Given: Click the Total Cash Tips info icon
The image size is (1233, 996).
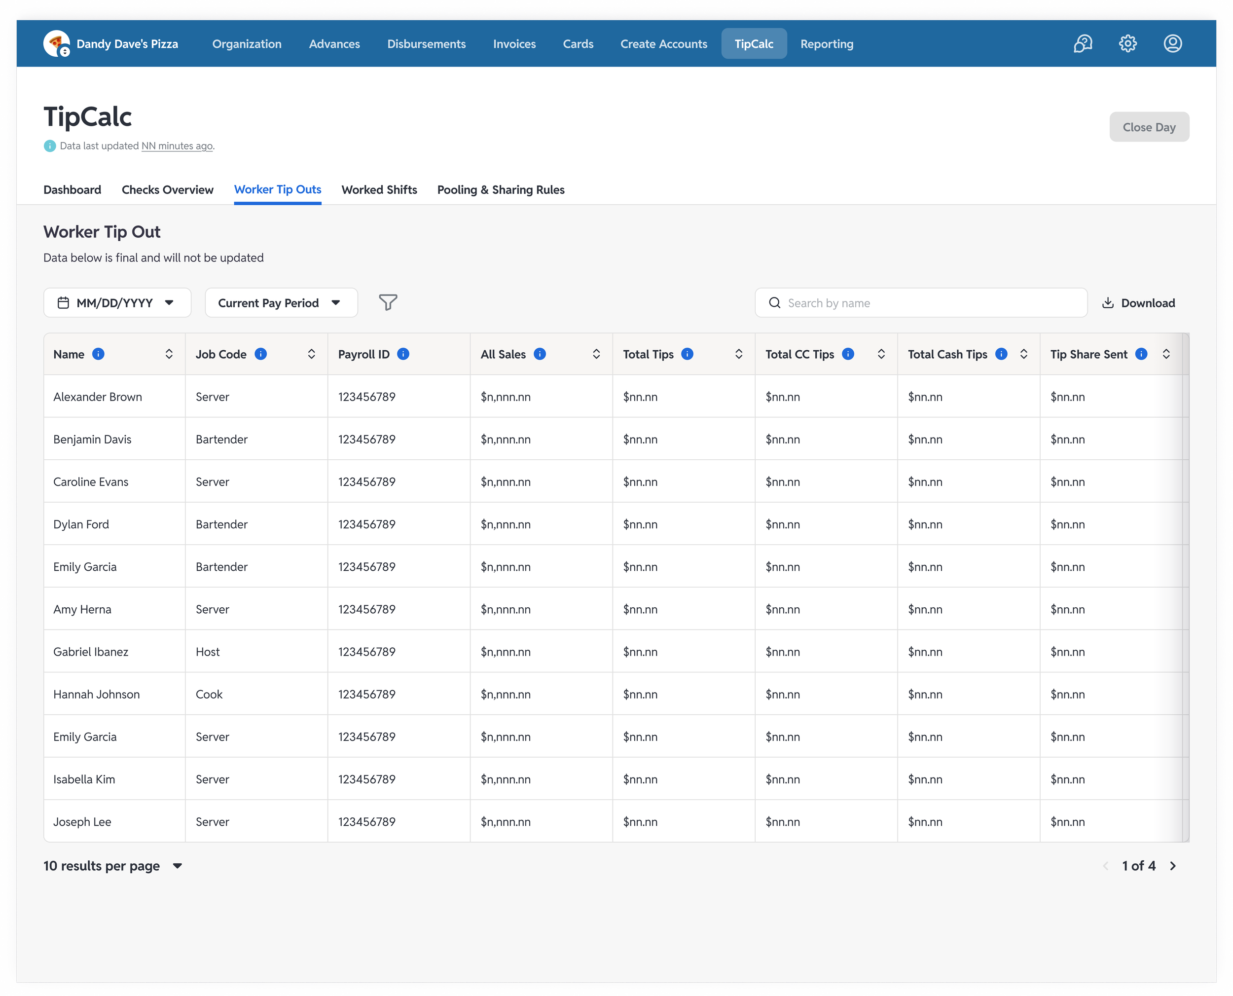Looking at the screenshot, I should pos(1001,354).
